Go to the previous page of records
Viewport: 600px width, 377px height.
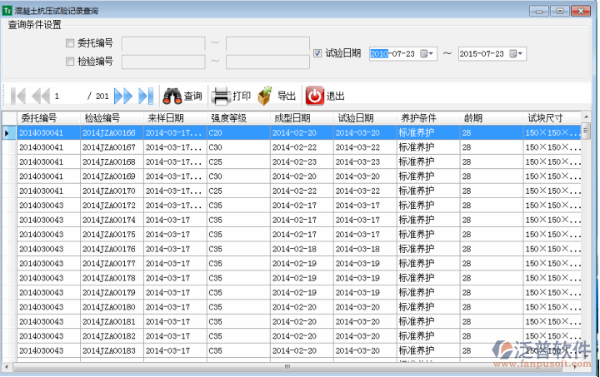[x=40, y=96]
